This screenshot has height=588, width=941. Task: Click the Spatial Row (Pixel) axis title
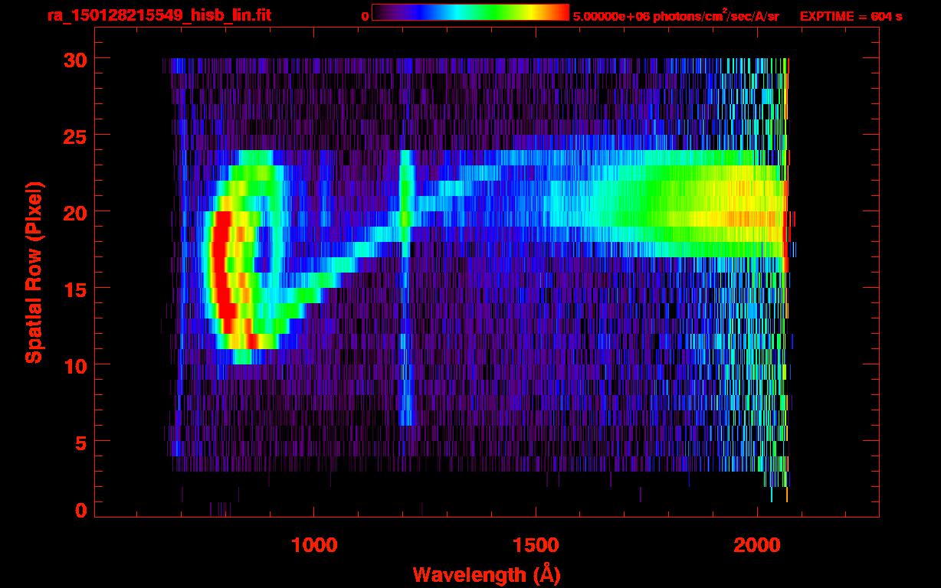tap(34, 273)
